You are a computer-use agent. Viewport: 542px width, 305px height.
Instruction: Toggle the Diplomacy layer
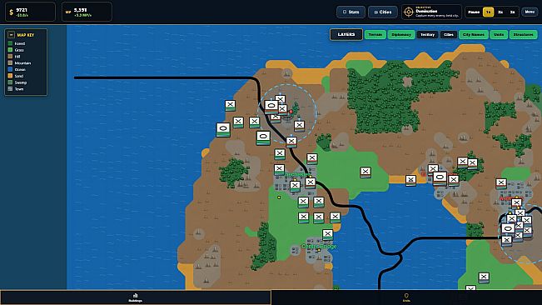point(401,34)
